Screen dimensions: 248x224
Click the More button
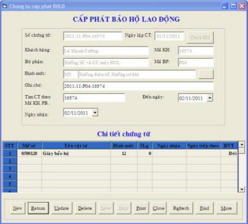click(x=226, y=208)
